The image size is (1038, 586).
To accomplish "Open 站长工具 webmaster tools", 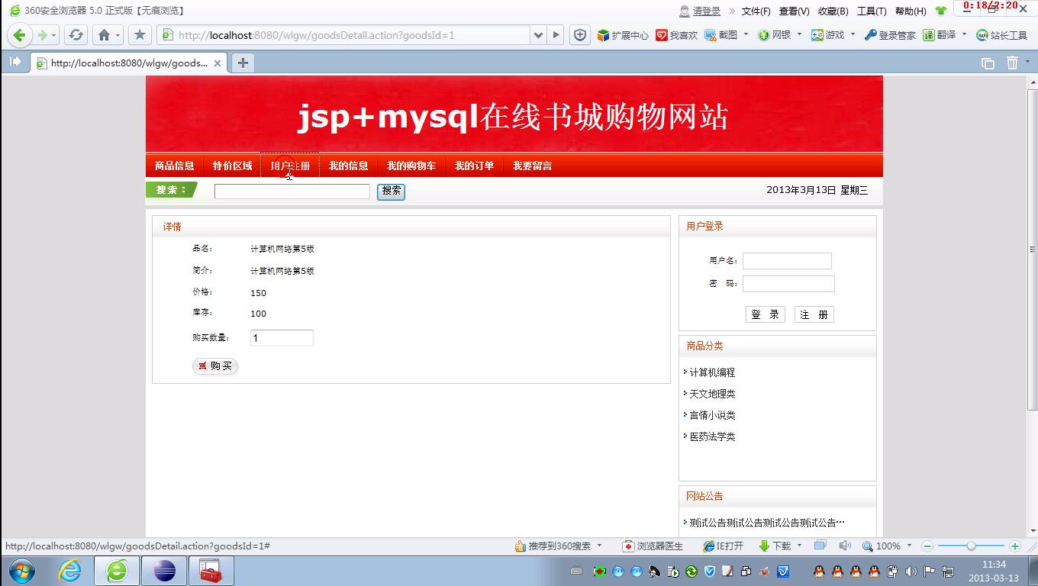I will (1002, 35).
